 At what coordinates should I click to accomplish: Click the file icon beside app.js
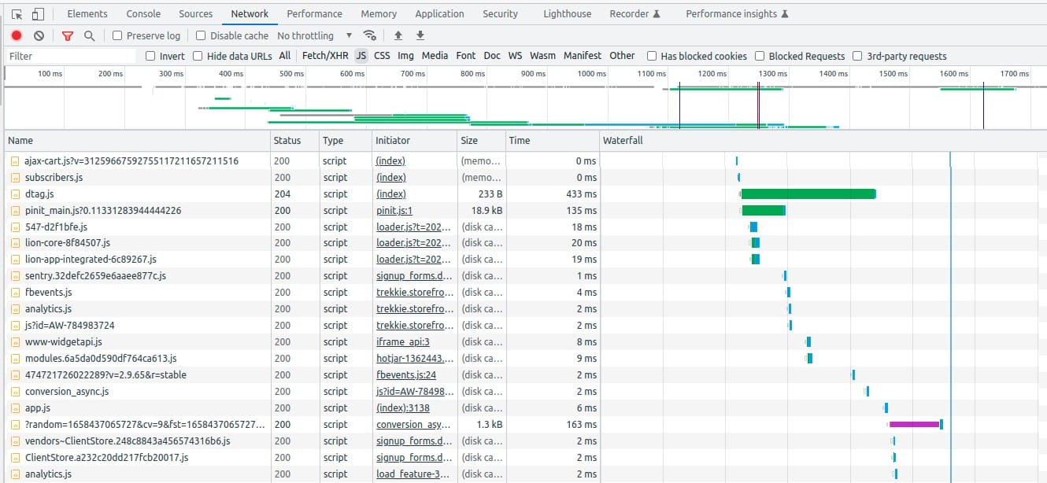[15, 407]
